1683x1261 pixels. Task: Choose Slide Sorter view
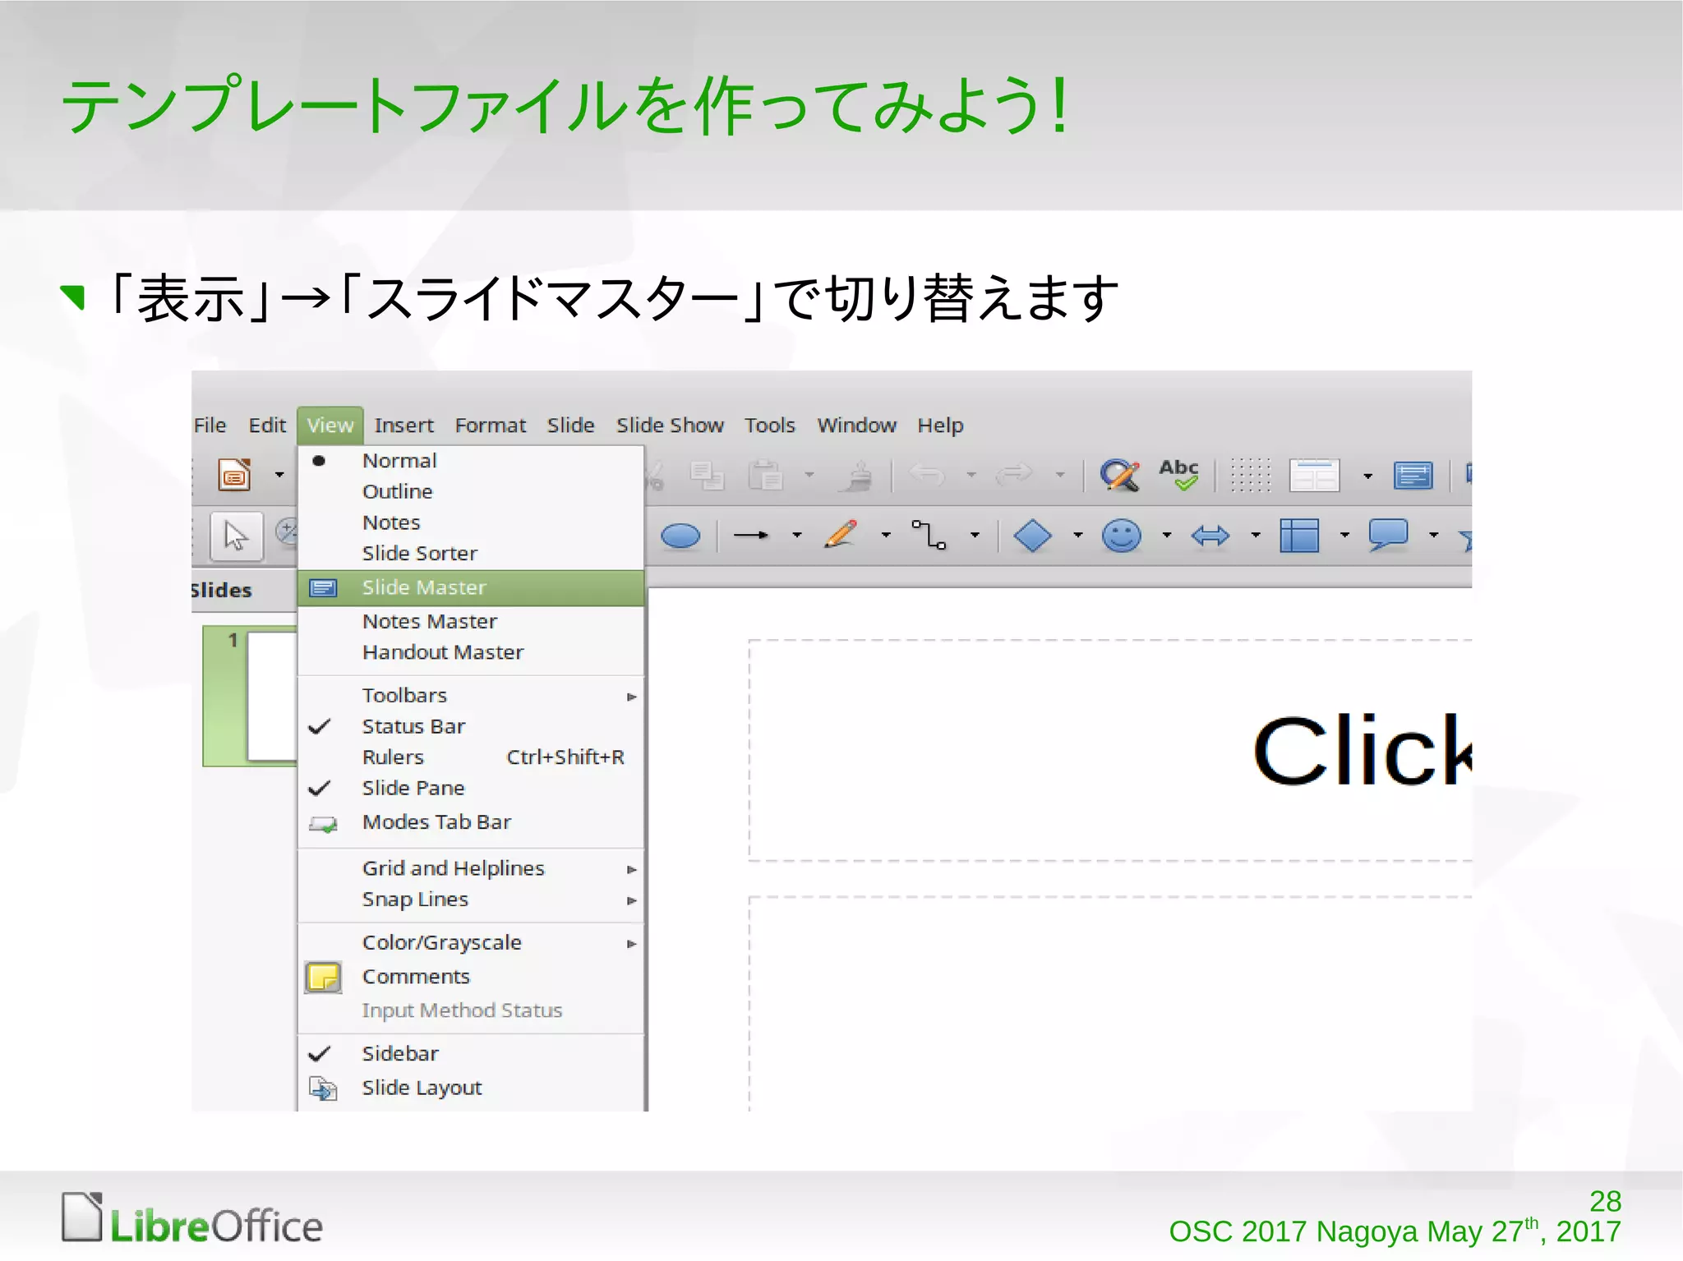(471, 553)
